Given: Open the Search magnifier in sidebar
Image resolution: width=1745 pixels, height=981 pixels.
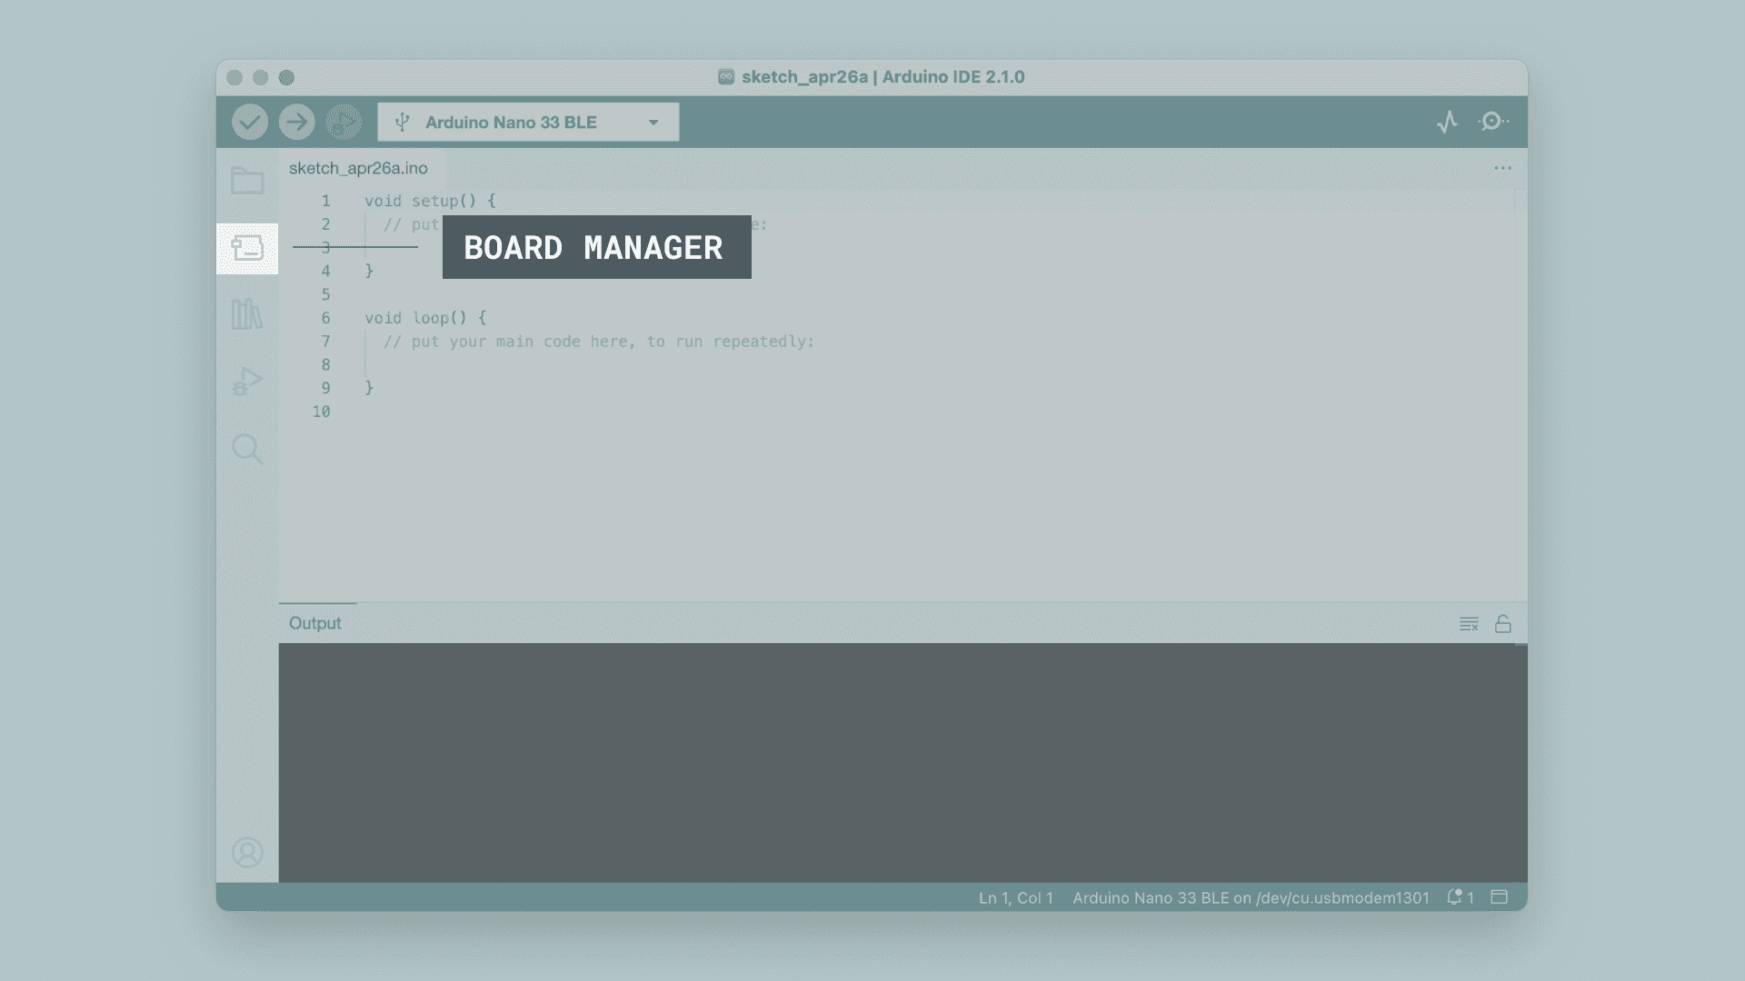Looking at the screenshot, I should coord(247,449).
